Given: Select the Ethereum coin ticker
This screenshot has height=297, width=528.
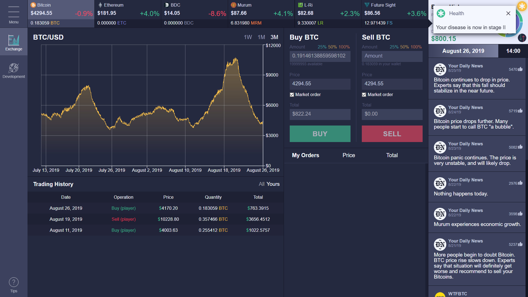Looking at the screenshot, I should click(x=128, y=13).
